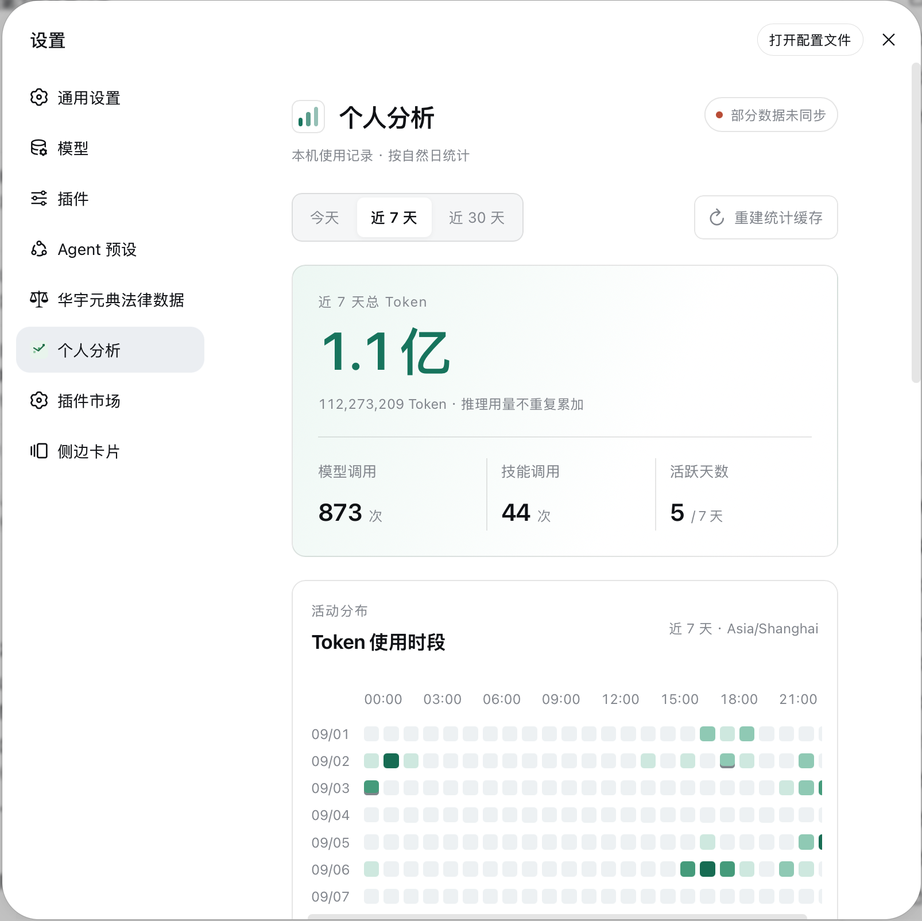The height and width of the screenshot is (921, 922).
Task: Click the 21:00 column header
Action: coord(798,699)
